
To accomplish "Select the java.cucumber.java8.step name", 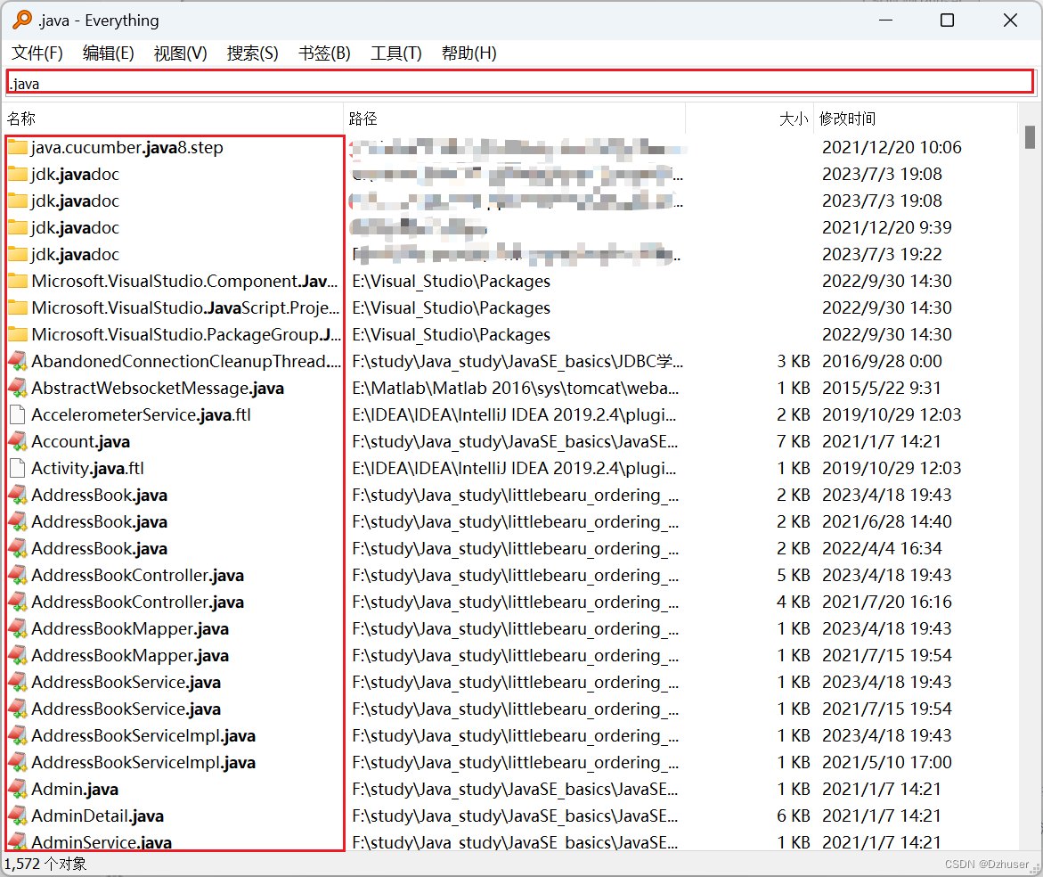I will [127, 147].
